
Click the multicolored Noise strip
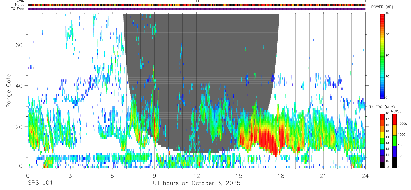pyautogui.click(x=196, y=5)
